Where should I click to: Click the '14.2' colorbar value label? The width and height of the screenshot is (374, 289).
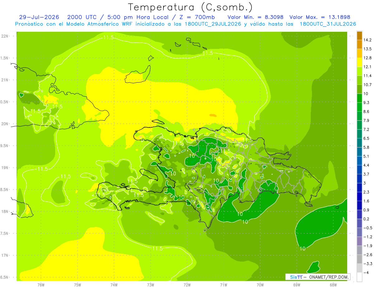[x=367, y=40]
